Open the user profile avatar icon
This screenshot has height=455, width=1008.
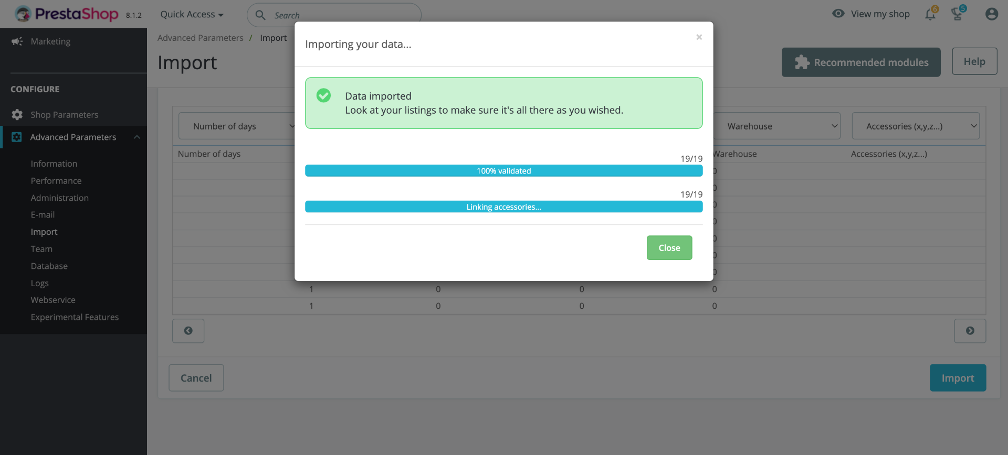pyautogui.click(x=991, y=14)
